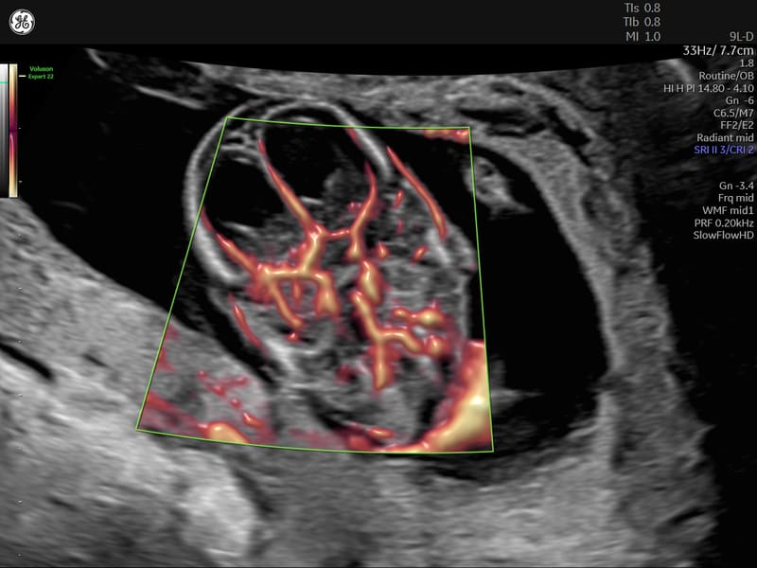
Task: Click the 33Hz/ 7.7cm frame rate readout
Action: [x=717, y=50]
